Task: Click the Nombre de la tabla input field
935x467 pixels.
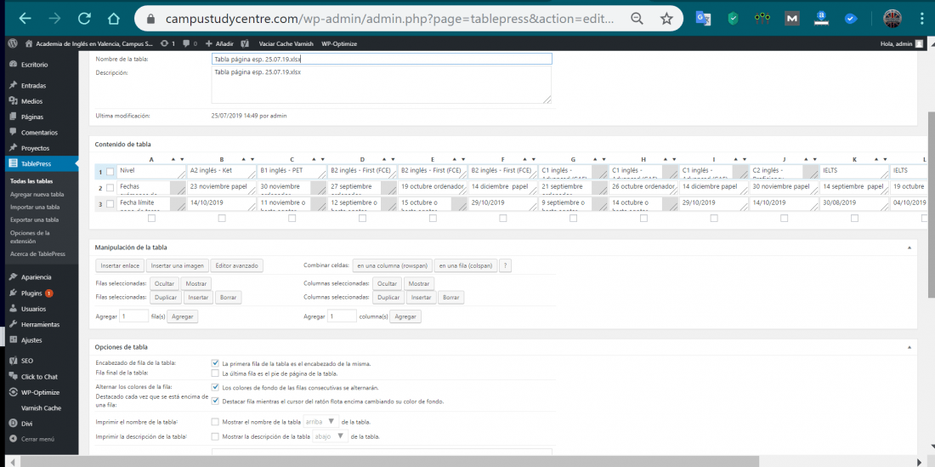Action: click(382, 59)
